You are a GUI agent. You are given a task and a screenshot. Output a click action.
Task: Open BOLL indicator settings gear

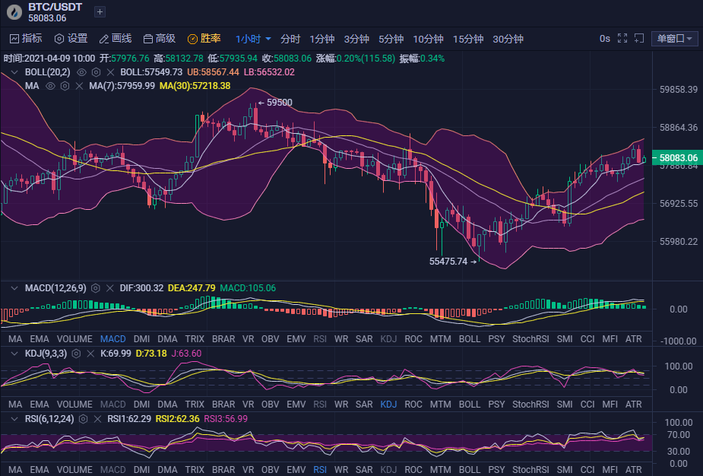[x=96, y=72]
